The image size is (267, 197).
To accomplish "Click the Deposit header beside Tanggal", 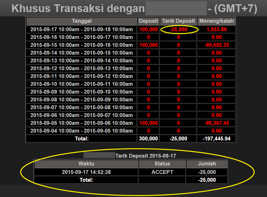I will coord(148,21).
